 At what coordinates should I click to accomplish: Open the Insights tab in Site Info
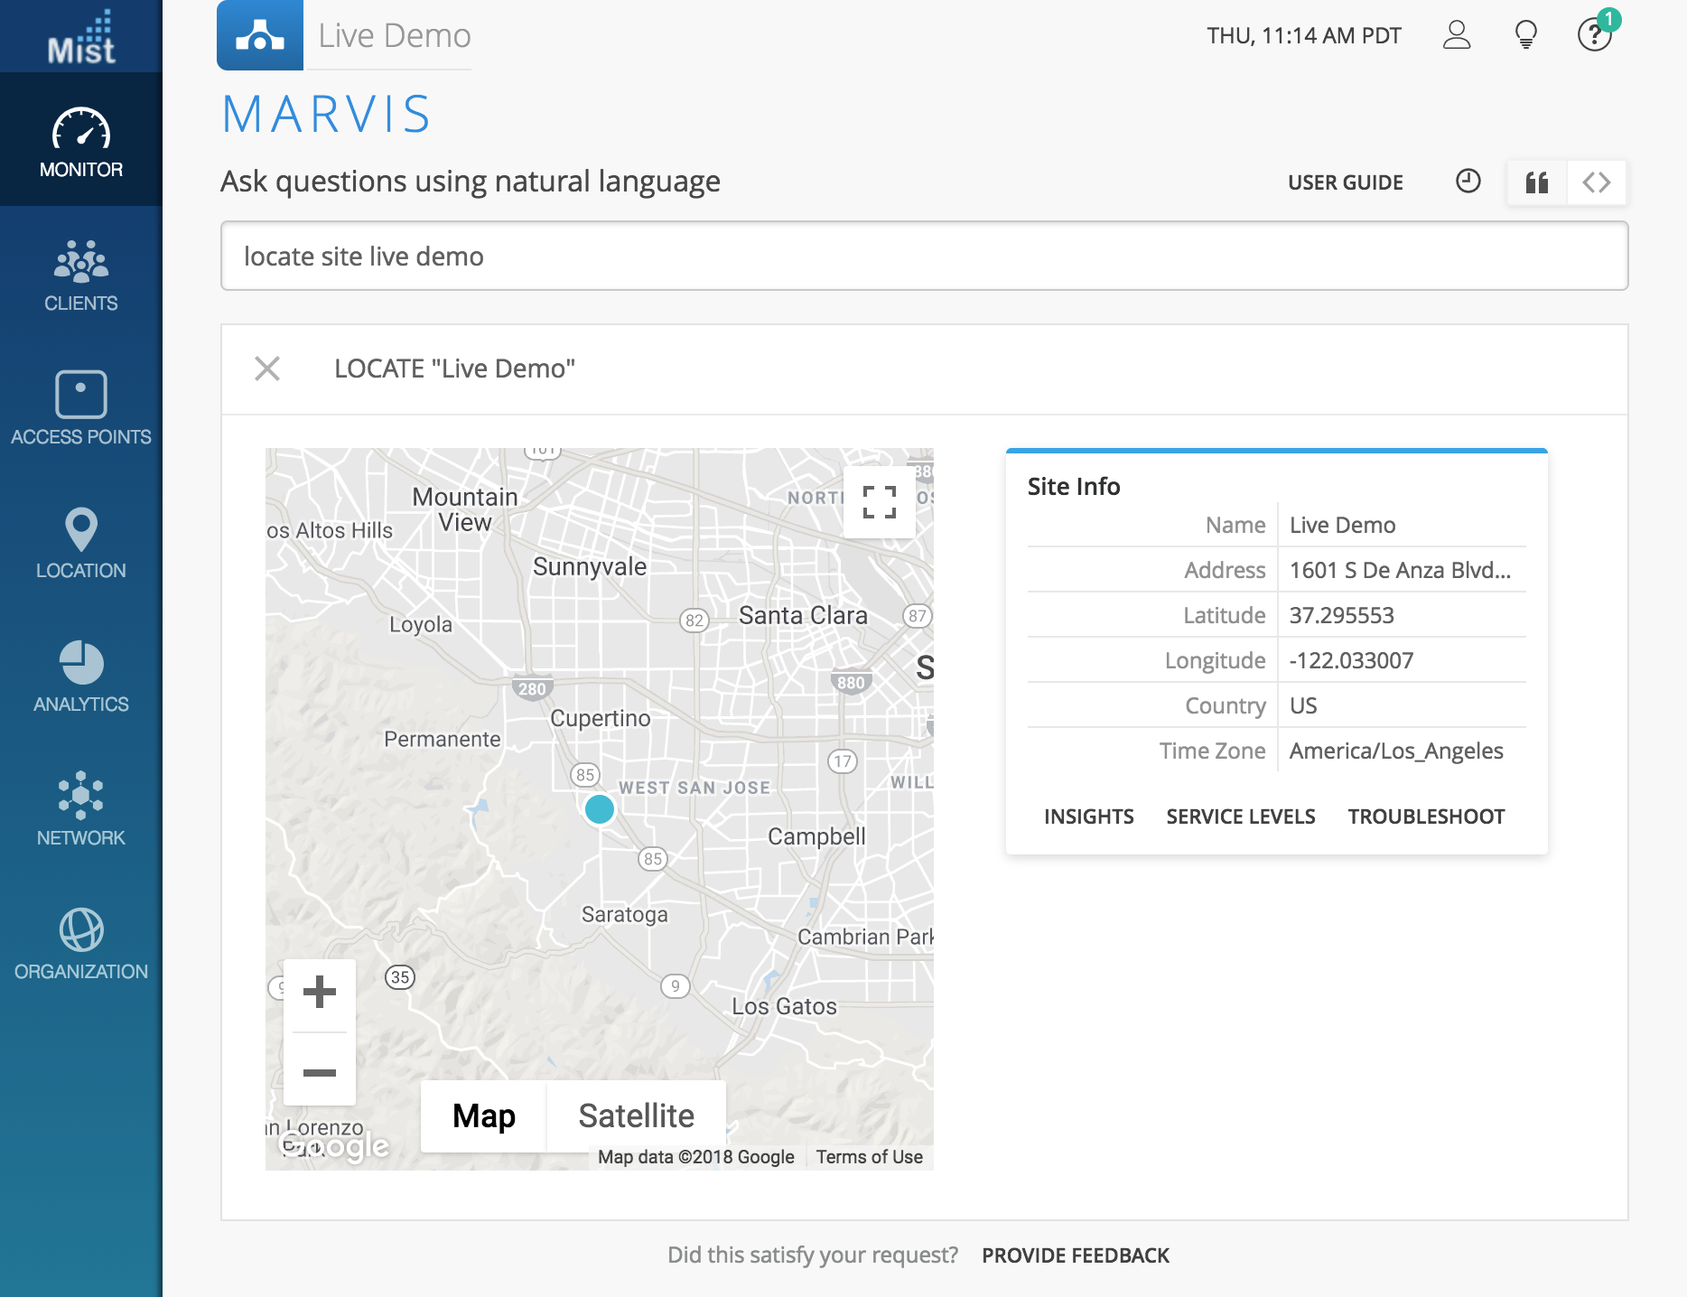click(x=1088, y=816)
